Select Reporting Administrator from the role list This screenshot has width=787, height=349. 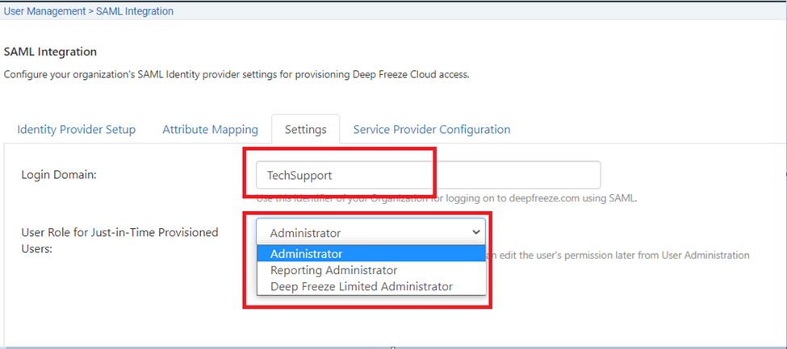pos(333,270)
